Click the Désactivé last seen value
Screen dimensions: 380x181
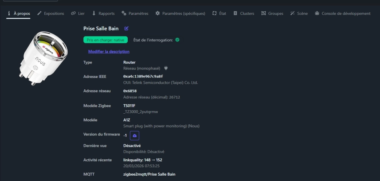(132, 146)
